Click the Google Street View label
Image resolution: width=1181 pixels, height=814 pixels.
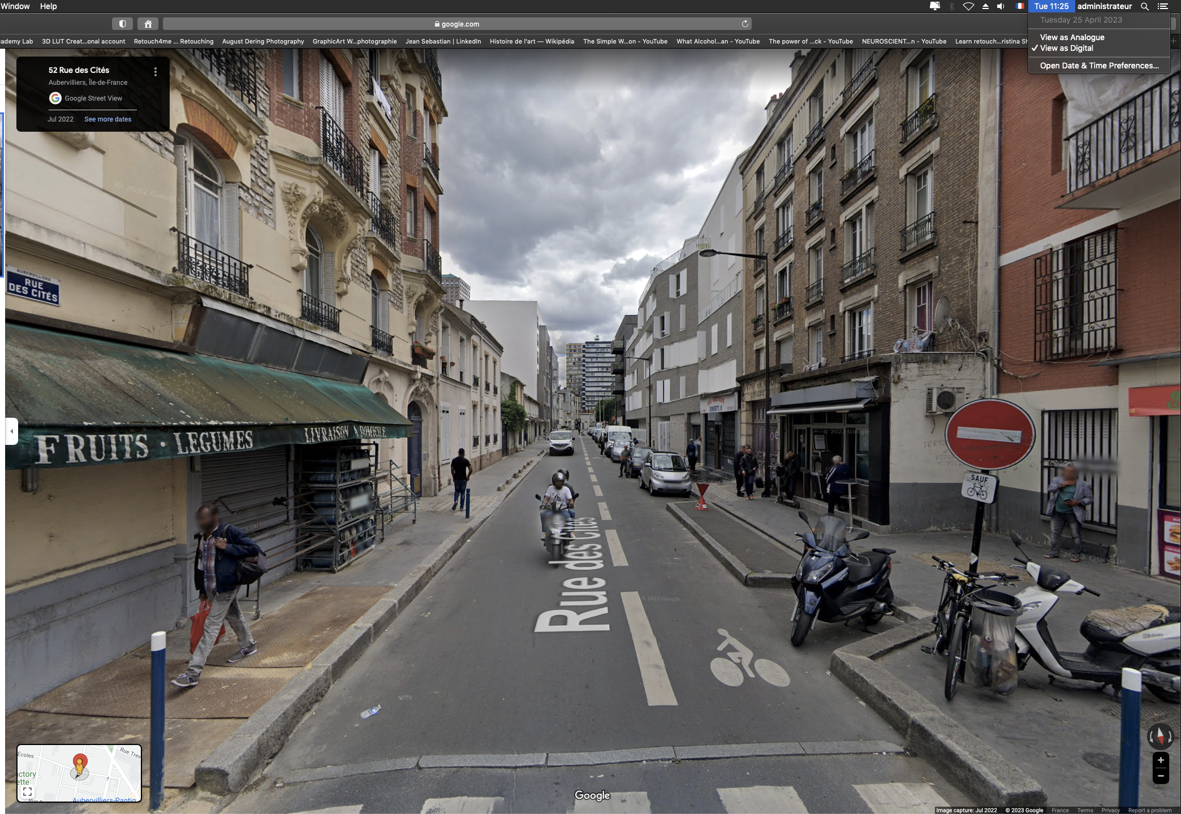click(93, 98)
